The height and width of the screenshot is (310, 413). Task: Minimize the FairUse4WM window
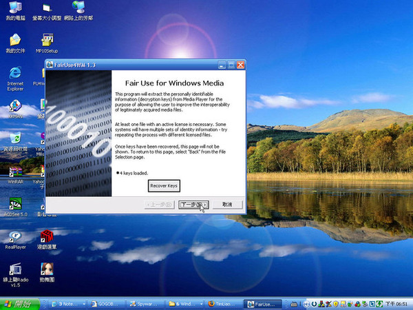[x=222, y=65]
